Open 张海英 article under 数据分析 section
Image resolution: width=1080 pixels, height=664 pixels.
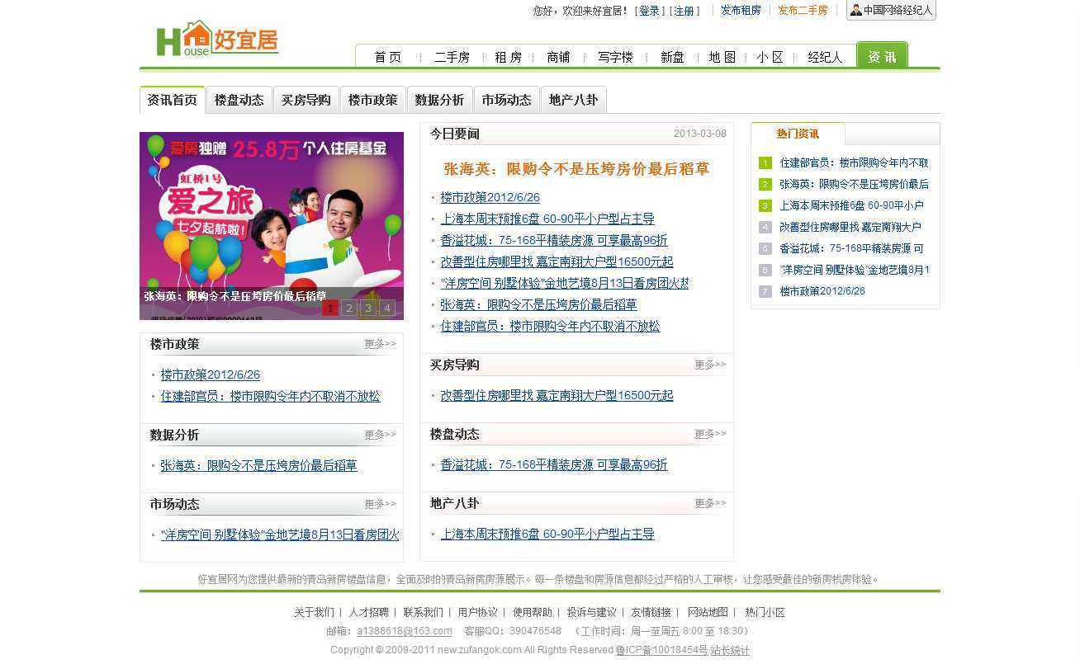click(258, 466)
